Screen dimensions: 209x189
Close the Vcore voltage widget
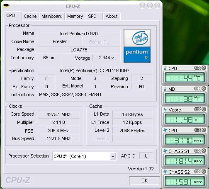(204, 109)
